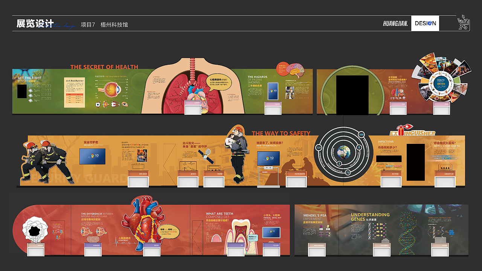Click the pink brain illustration

point(295,70)
